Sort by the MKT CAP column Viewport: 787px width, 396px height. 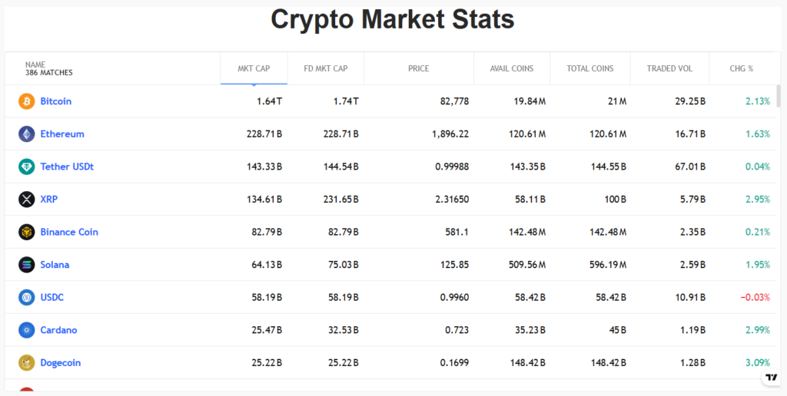[254, 68]
